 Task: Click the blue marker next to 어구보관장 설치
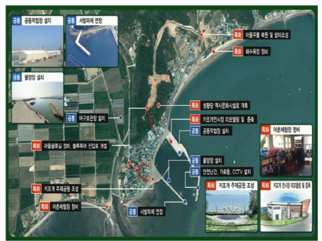click(x=121, y=117)
